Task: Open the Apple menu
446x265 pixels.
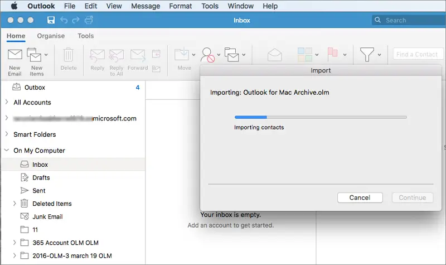Action: tap(14, 6)
